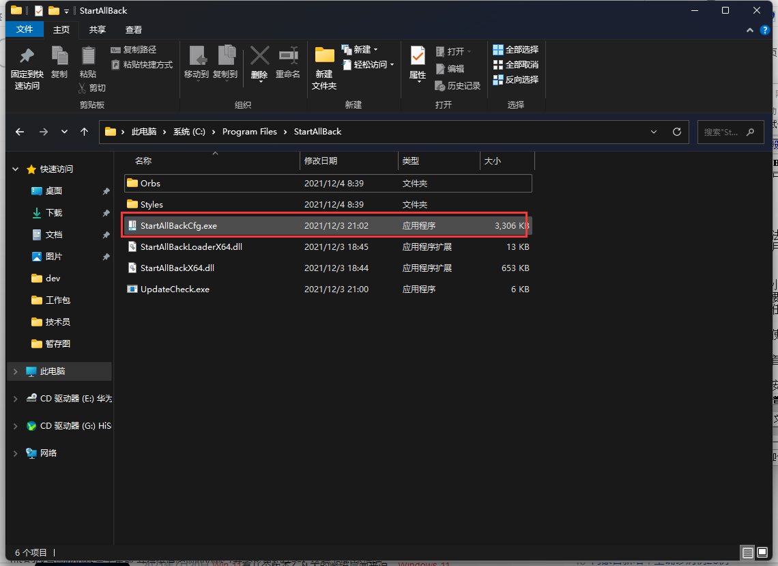Click the Rename icon in ribbon
The image size is (778, 566).
coord(288,56)
